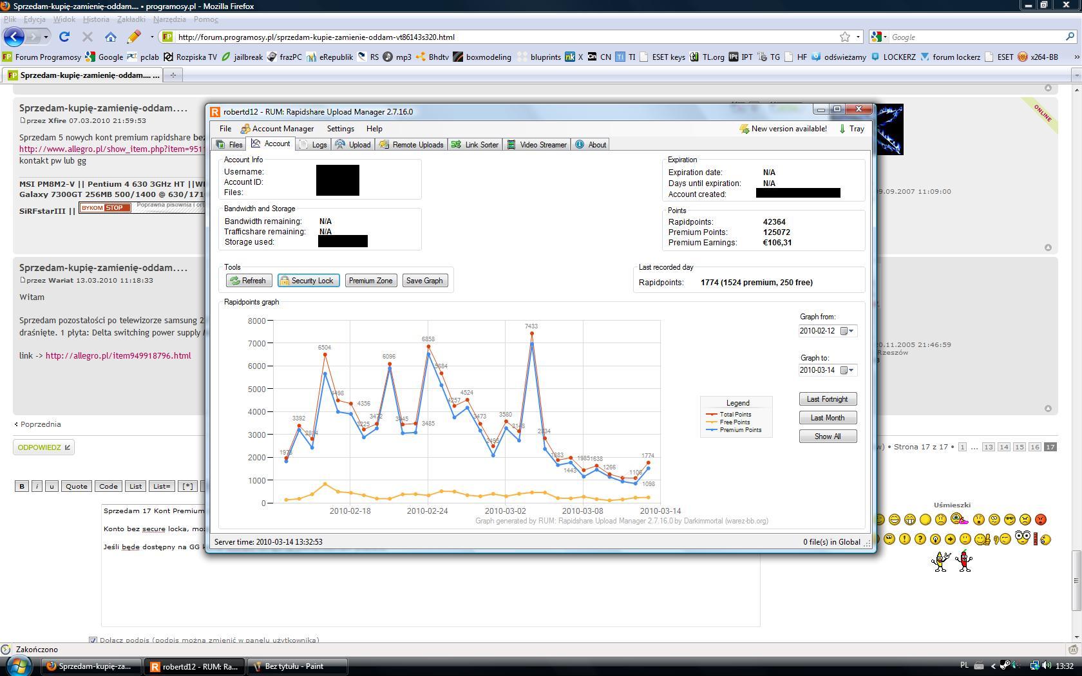Open a new Firefox tab
Viewport: 1082px width, 676px height.
pyautogui.click(x=173, y=75)
